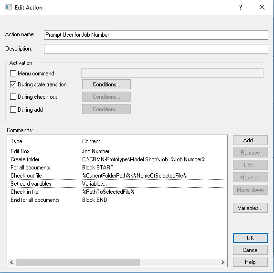Click the Type column header
Screen dimensions: 274x273
coord(43,141)
